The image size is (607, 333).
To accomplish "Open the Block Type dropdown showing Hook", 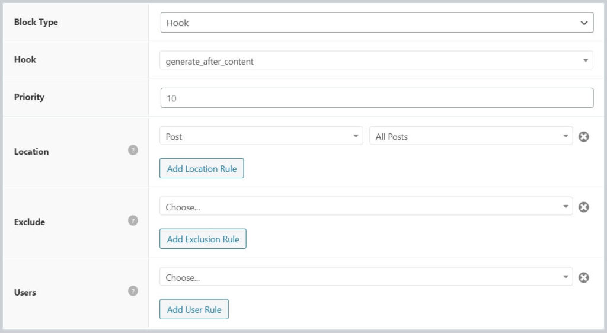I will 376,23.
